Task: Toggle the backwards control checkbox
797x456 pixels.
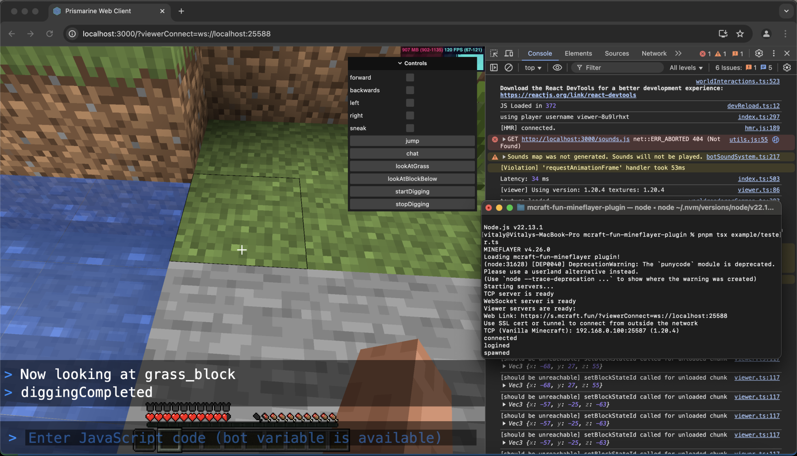Action: click(410, 90)
